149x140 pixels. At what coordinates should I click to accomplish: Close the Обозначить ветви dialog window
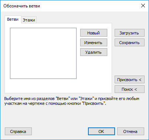(143, 6)
